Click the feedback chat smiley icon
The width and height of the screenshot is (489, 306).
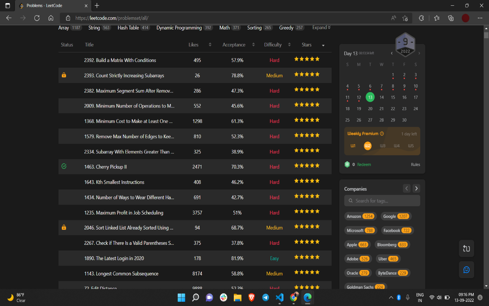click(x=466, y=270)
